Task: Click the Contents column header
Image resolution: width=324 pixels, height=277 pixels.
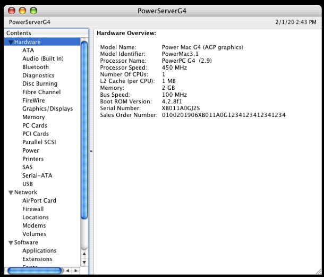Action: point(46,33)
